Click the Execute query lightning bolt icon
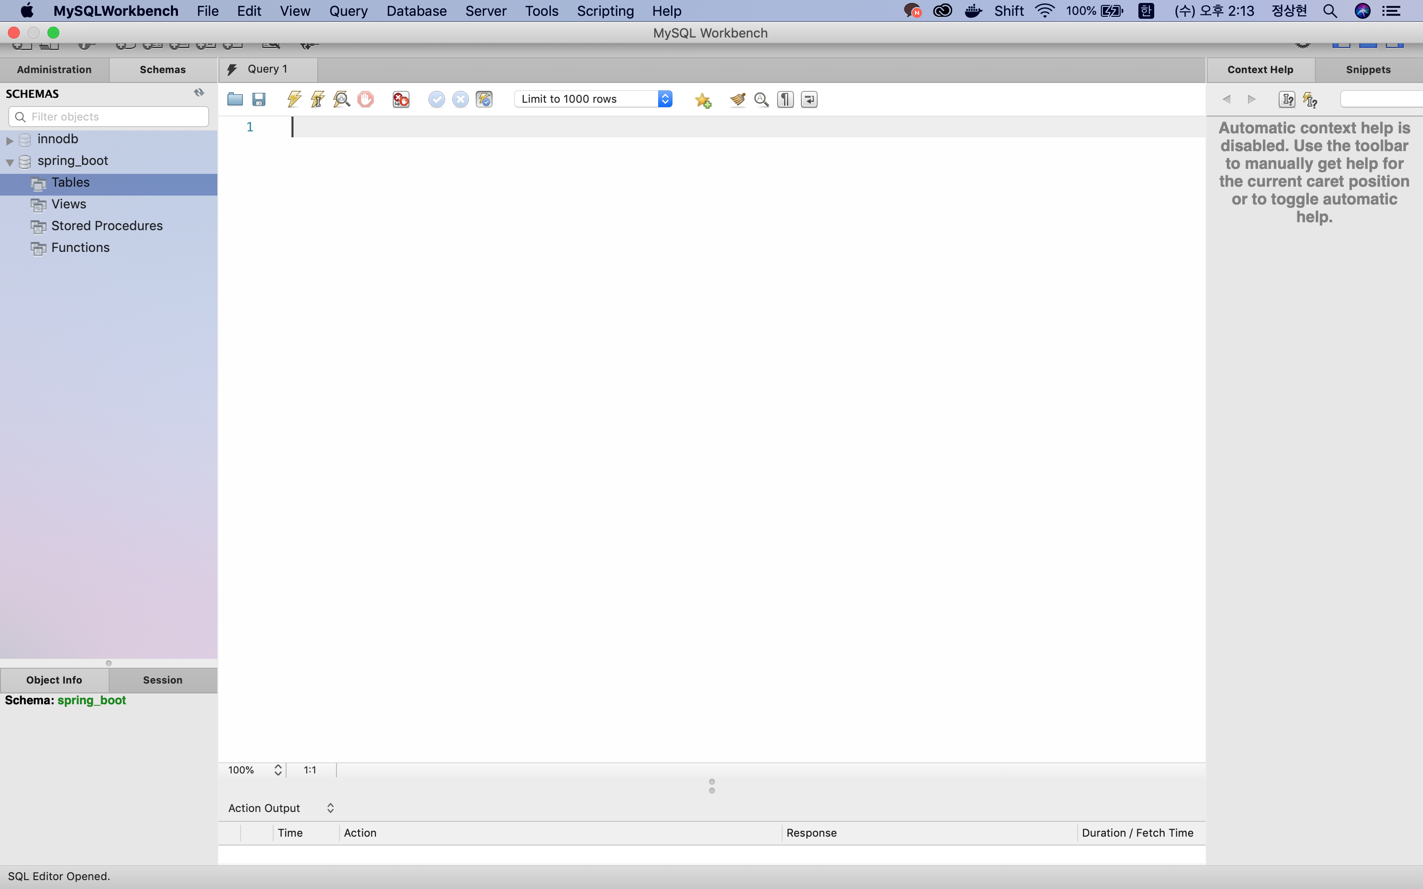This screenshot has height=889, width=1423. 294,99
